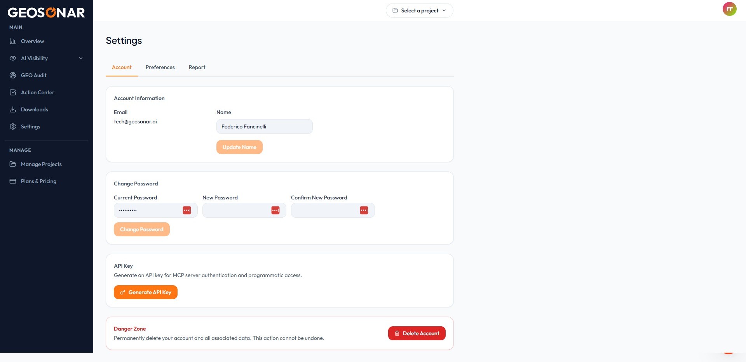Screen dimensions: 746x362
Task: Click the GEOSONAR logo
Action: (x=46, y=12)
